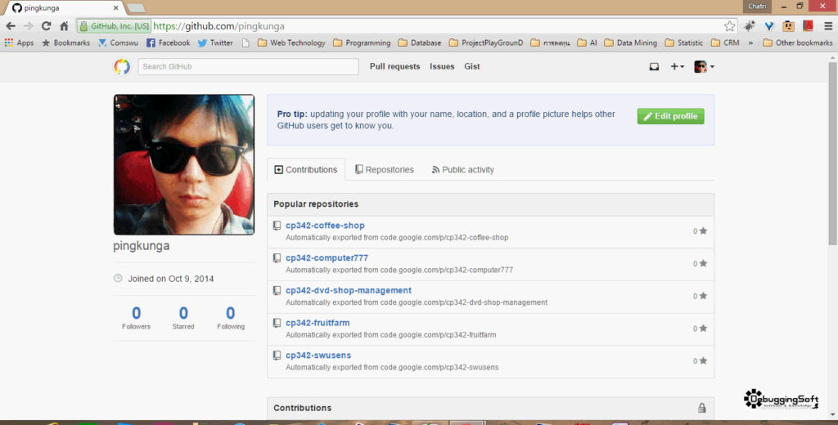Switch to the Repositories tab
The image size is (838, 425).
click(x=385, y=170)
